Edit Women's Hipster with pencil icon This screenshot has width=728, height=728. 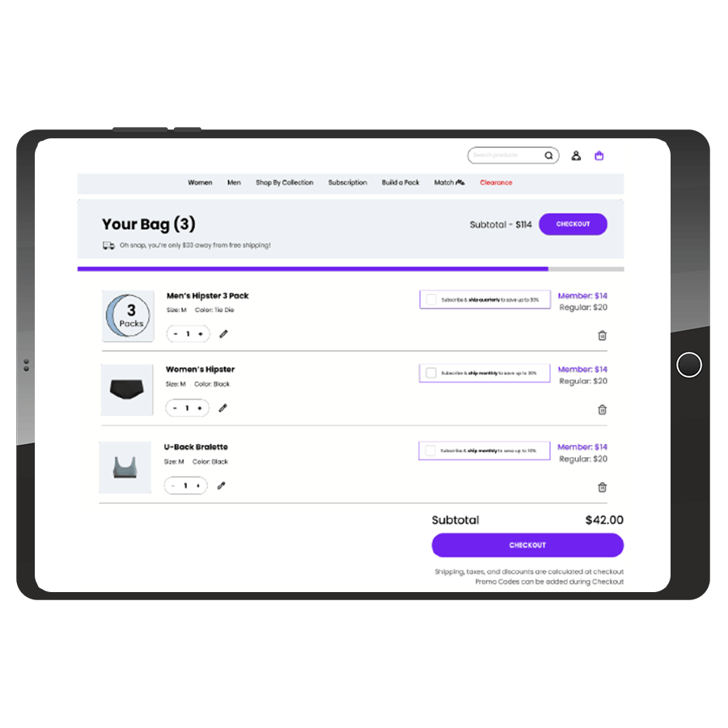click(223, 408)
